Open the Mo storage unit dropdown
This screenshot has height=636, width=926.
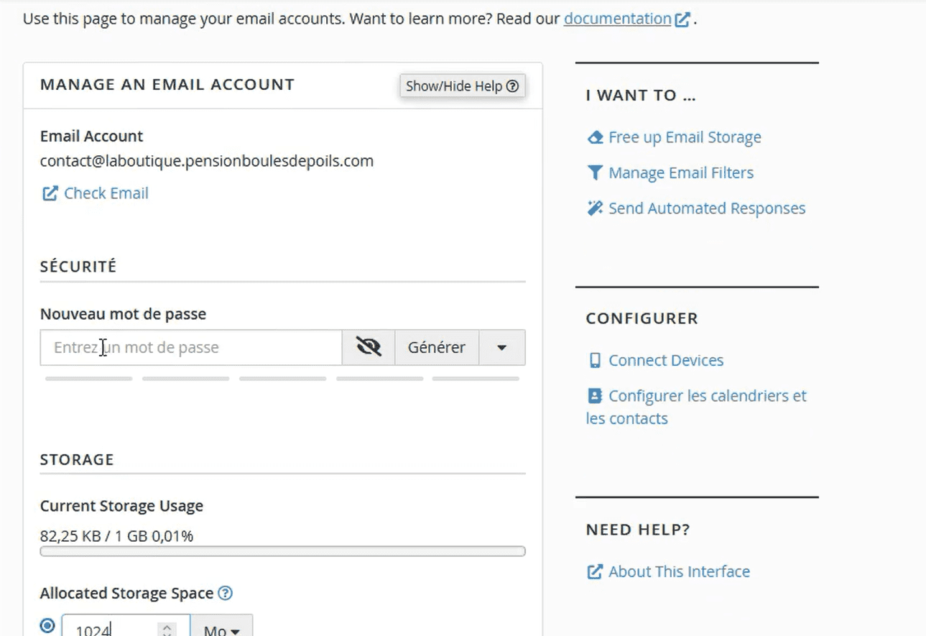click(x=221, y=627)
